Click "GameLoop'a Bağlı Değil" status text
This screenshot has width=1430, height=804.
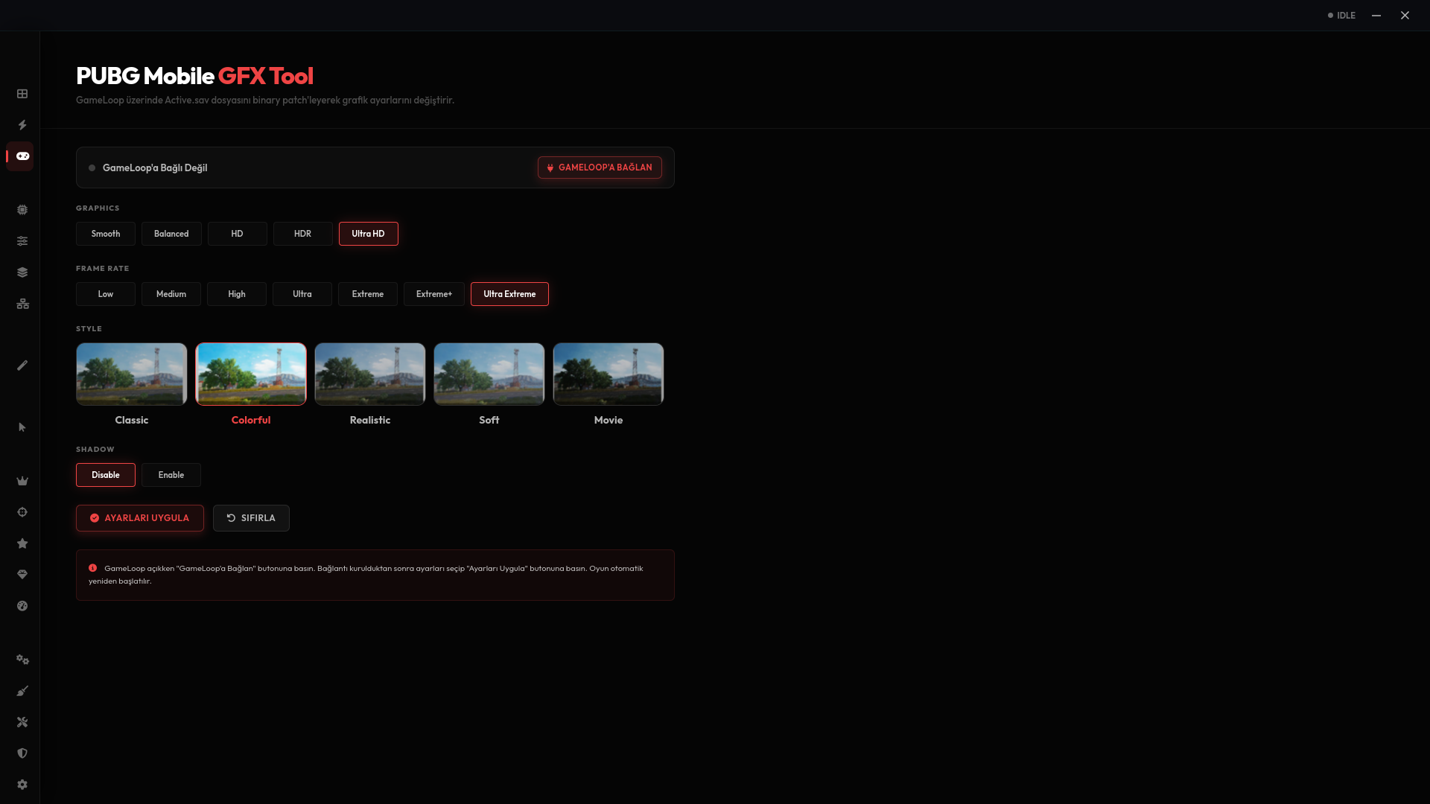(x=155, y=168)
